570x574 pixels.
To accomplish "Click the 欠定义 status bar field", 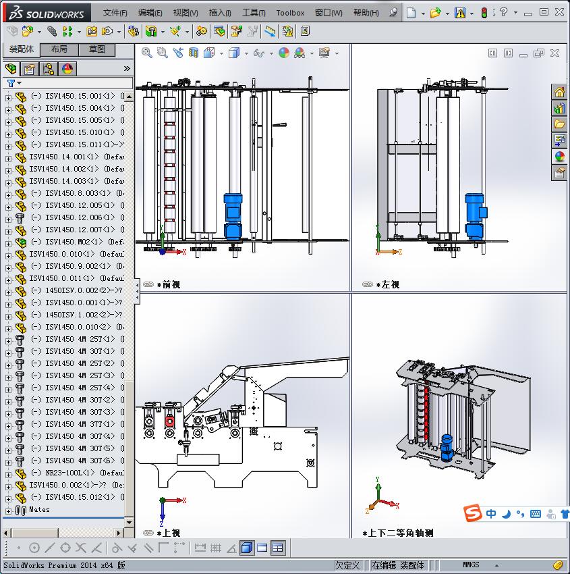I will click(x=347, y=565).
